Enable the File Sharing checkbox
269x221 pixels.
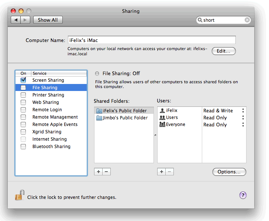click(x=23, y=88)
